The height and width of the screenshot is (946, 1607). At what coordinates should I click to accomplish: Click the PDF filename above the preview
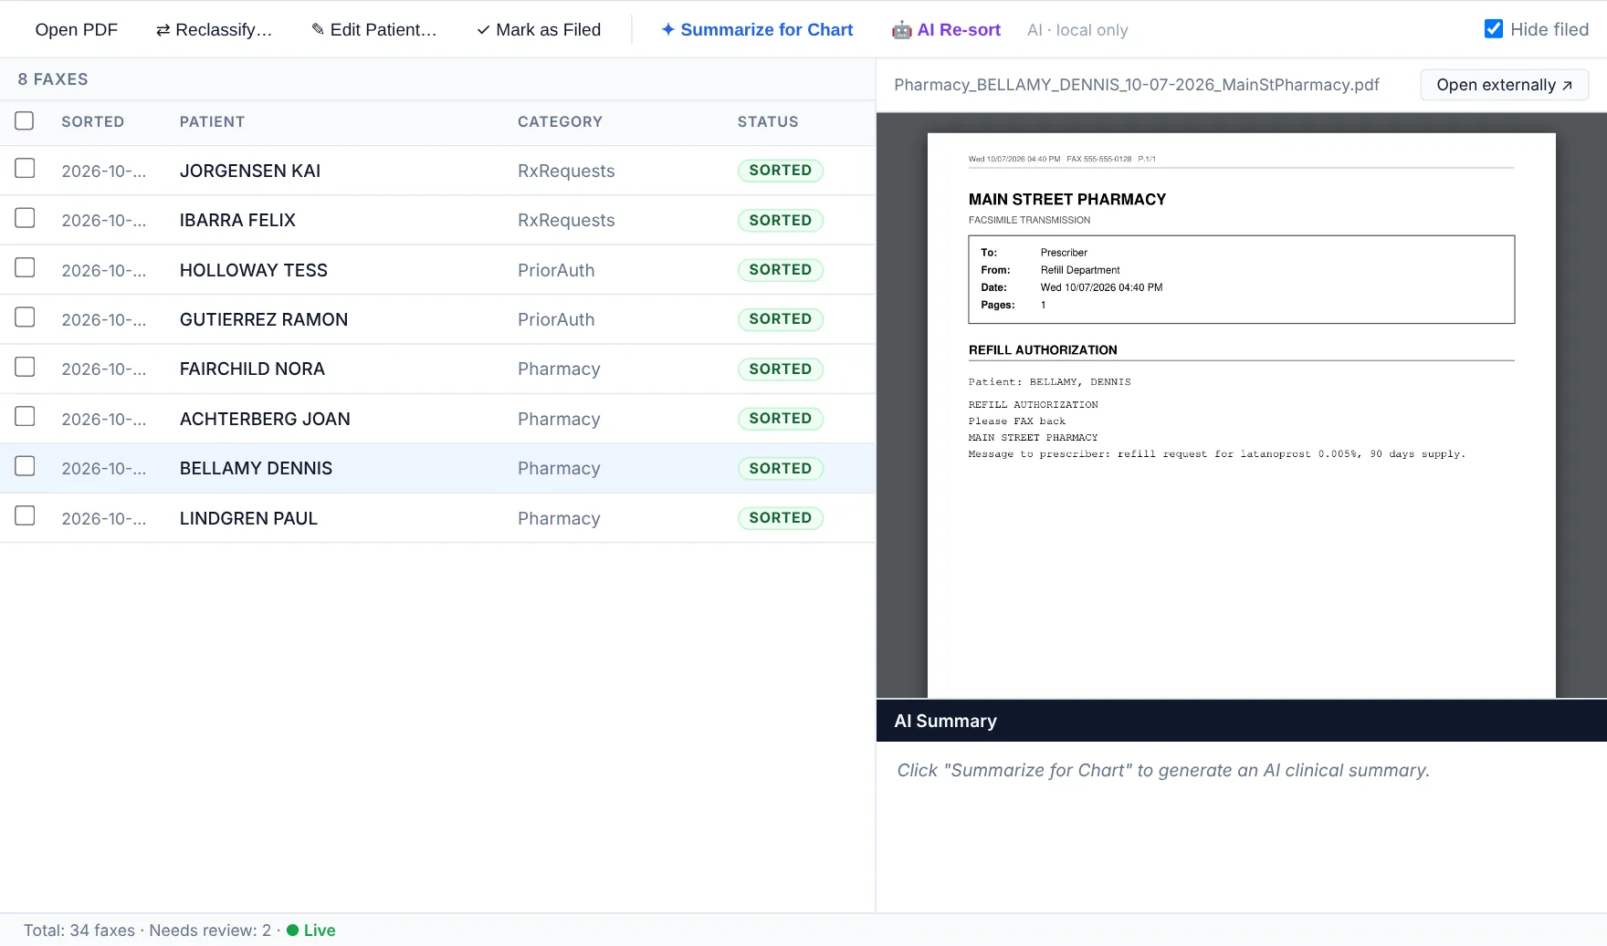pos(1137,85)
